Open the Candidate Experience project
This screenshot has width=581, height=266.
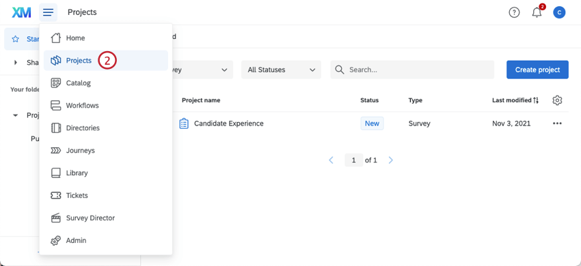click(x=228, y=123)
